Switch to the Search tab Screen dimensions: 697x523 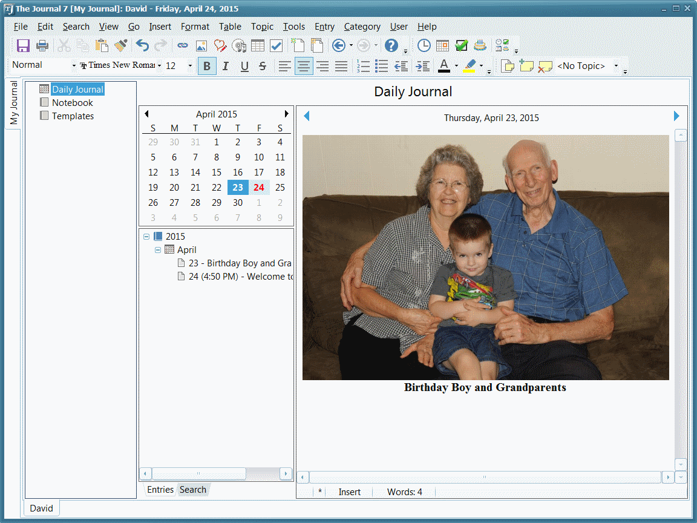pyautogui.click(x=192, y=490)
